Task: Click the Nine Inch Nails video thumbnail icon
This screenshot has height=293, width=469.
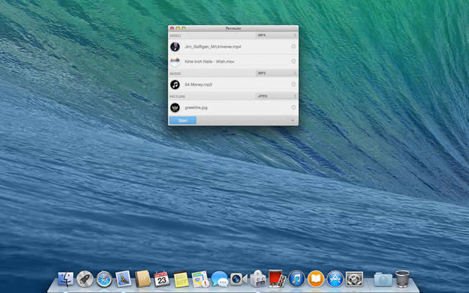Action: 175,61
